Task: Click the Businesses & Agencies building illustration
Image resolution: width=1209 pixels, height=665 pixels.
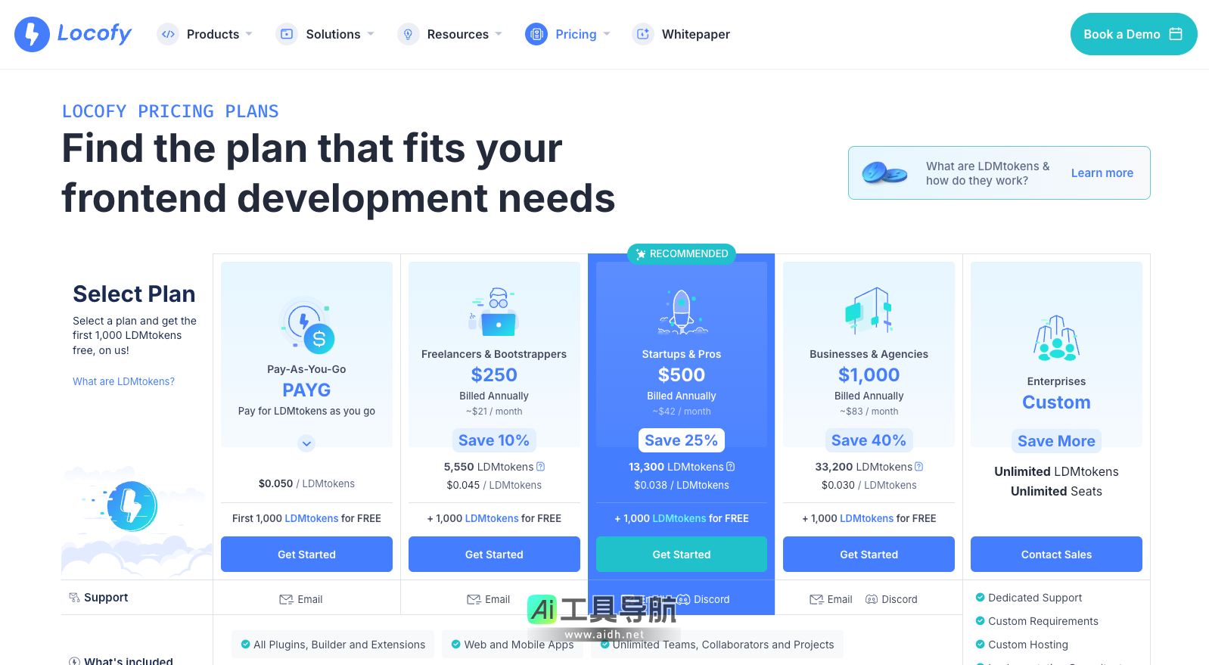Action: point(869,310)
